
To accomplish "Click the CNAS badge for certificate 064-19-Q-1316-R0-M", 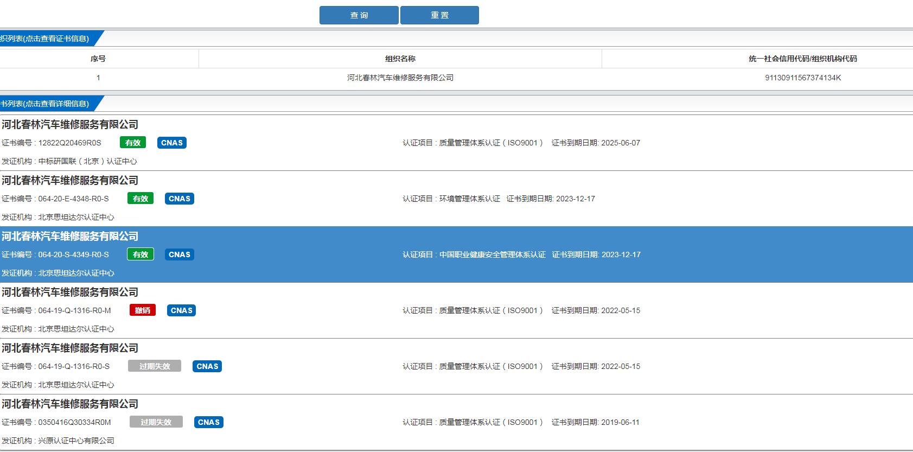I will click(182, 310).
